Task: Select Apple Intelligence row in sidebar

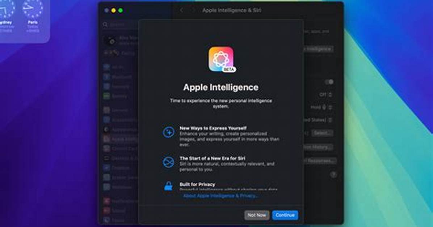Action: (121, 139)
